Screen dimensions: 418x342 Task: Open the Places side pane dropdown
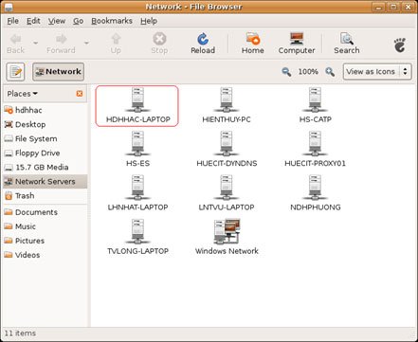tap(23, 94)
